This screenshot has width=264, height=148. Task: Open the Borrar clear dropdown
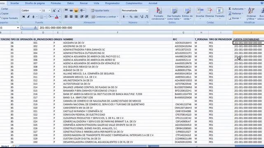235,18
